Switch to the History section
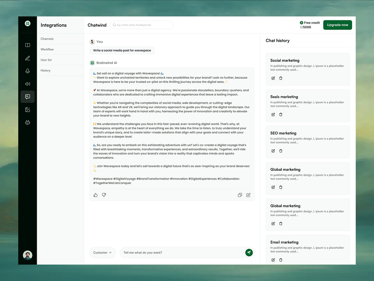 click(45, 70)
